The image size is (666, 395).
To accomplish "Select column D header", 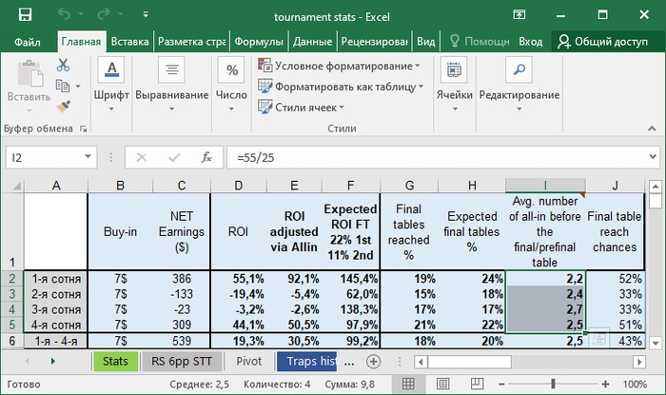I will pyautogui.click(x=238, y=186).
